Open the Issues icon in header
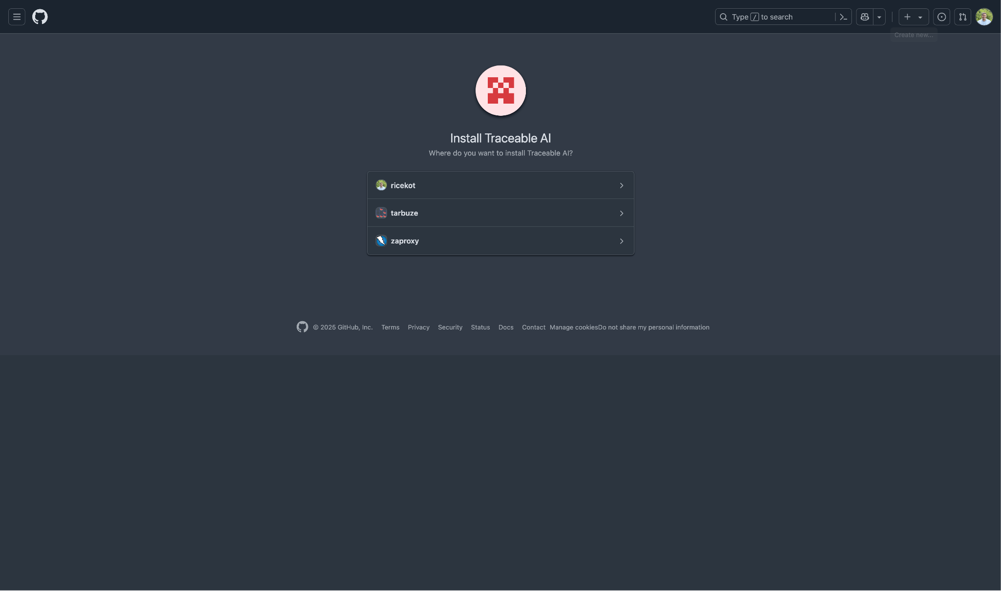This screenshot has height=591, width=1001. (x=941, y=17)
